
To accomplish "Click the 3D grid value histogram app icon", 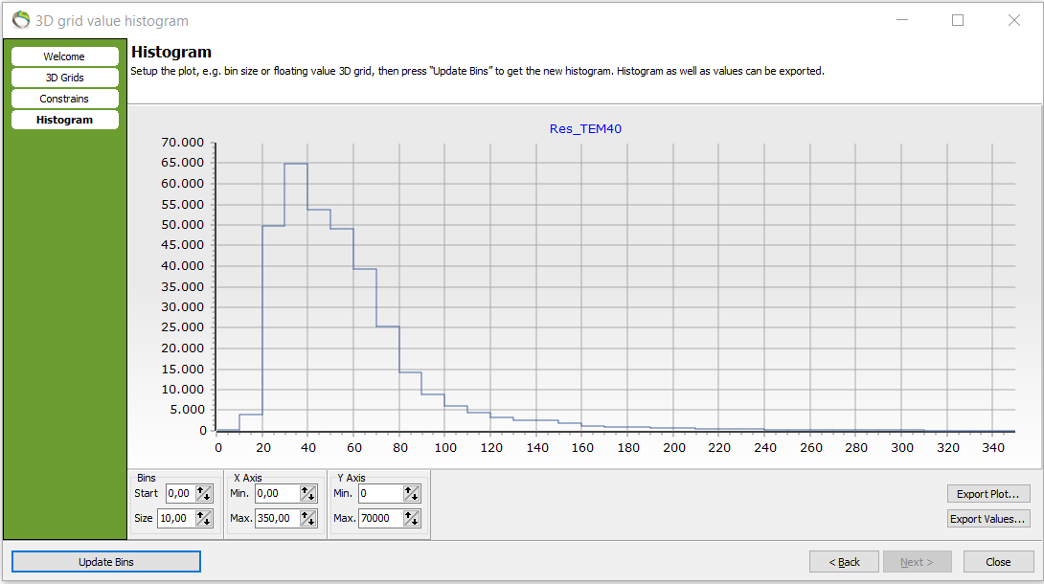I will [x=20, y=20].
